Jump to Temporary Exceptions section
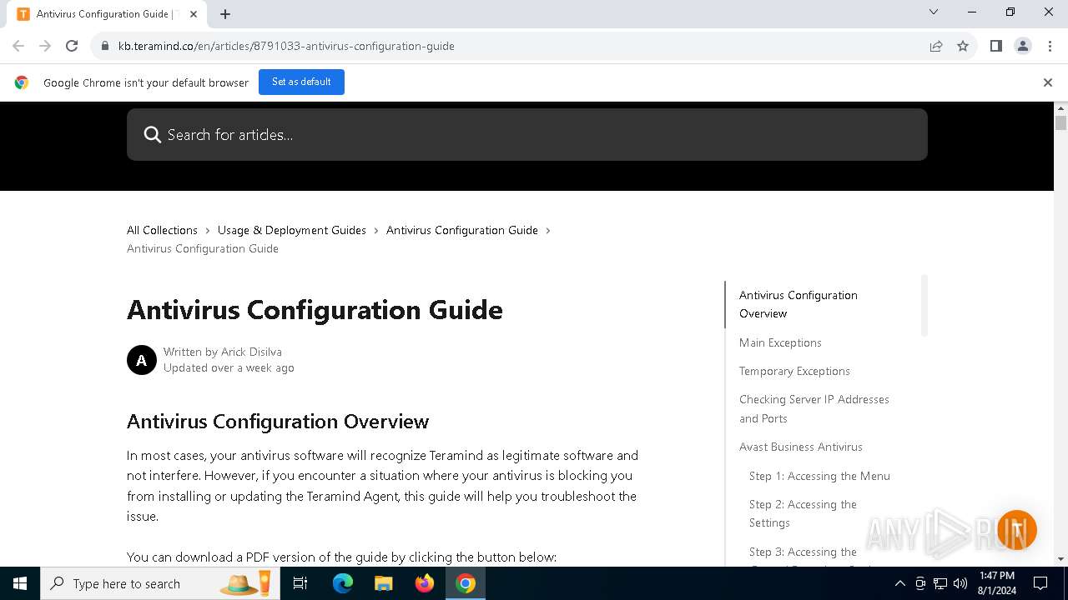Viewport: 1068px width, 600px height. (794, 371)
